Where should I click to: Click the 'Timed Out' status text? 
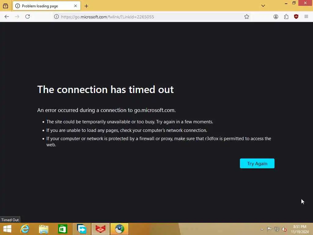pos(10,220)
